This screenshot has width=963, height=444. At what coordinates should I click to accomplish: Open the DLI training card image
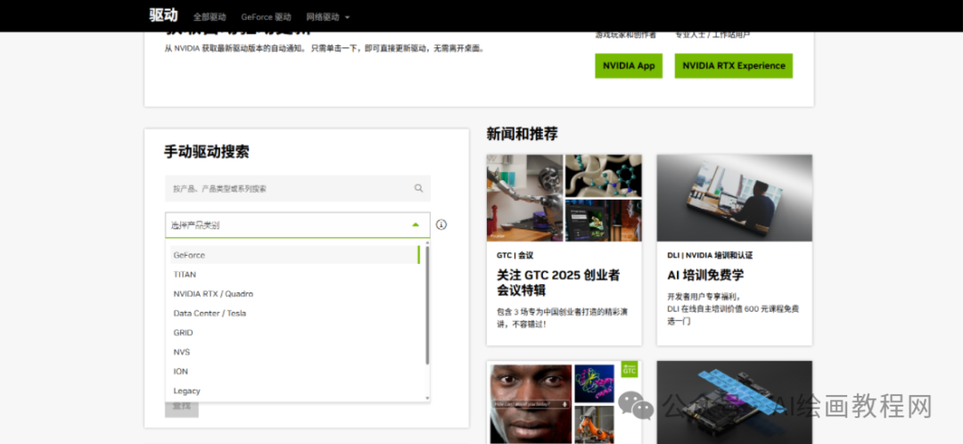coord(735,198)
